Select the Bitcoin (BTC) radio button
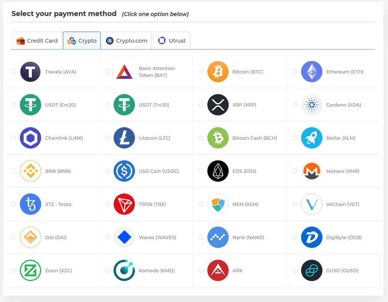Viewport: 388px width, 302px height. pyautogui.click(x=201, y=72)
